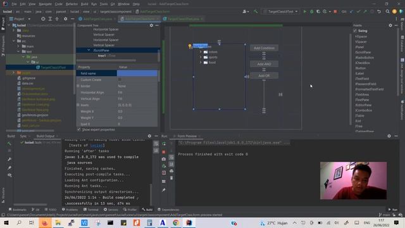Expand the sports node in form tree
405x228 pixels.
click(x=201, y=57)
